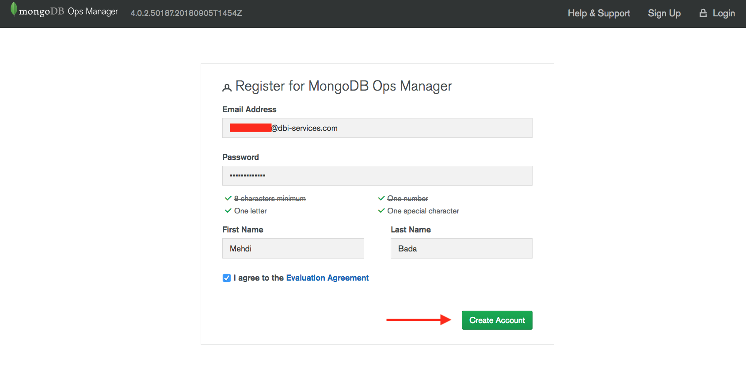This screenshot has width=746, height=388.
Task: Edit the Last Name field containing Bada
Action: tap(461, 249)
